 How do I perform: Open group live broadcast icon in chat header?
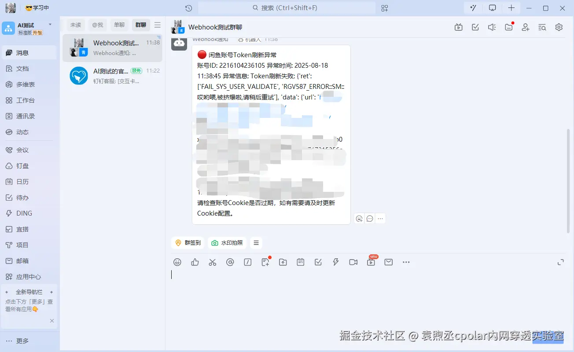coord(459,27)
